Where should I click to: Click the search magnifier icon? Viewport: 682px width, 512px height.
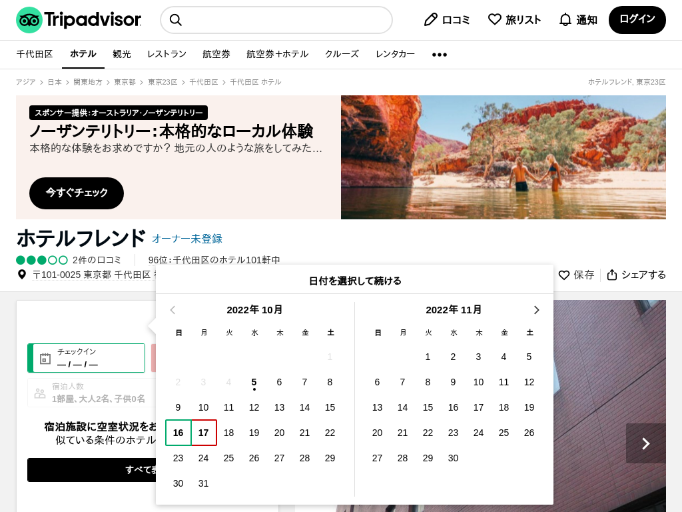coord(176,20)
